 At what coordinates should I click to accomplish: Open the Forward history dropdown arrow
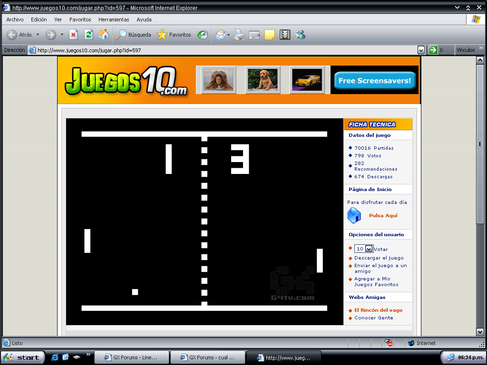pos(62,35)
